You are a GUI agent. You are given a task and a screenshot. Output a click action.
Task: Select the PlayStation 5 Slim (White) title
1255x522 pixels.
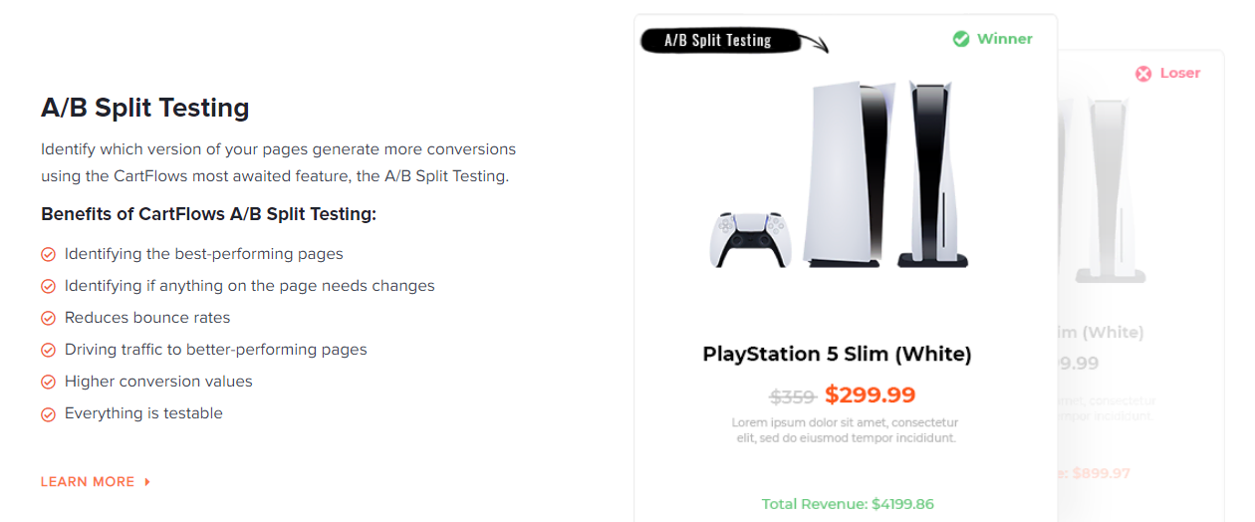[x=837, y=354]
